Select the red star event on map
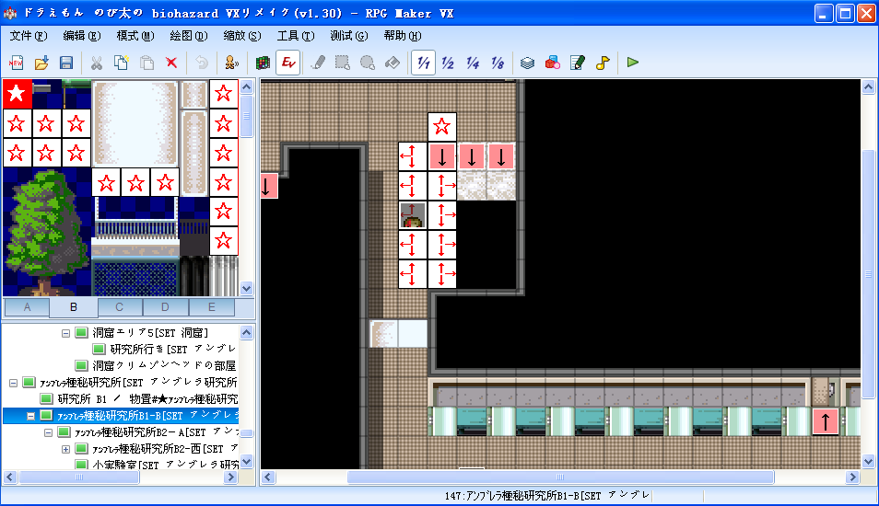The width and height of the screenshot is (879, 506). 441,127
